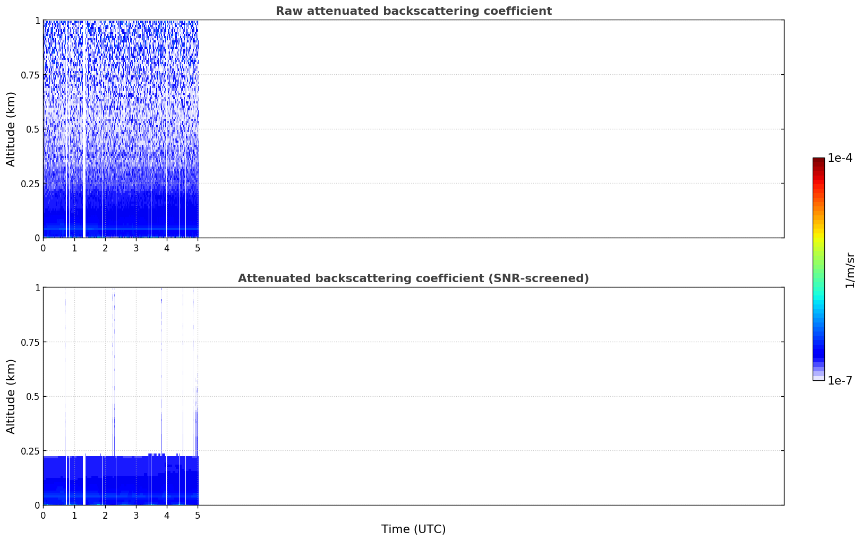Click the 'Raw attenuated backscattering coefficient' title
The height and width of the screenshot is (541, 861).
coord(413,11)
